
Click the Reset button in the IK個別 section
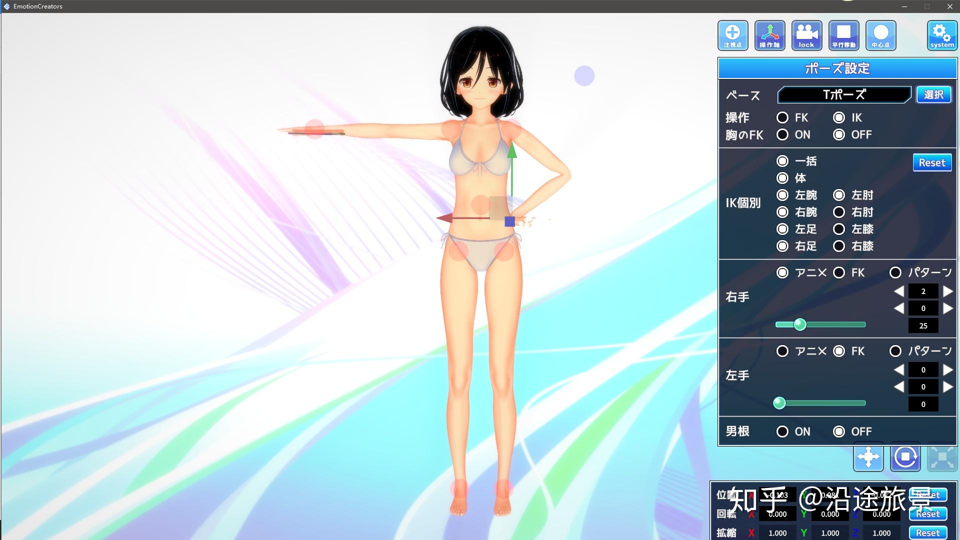click(932, 162)
